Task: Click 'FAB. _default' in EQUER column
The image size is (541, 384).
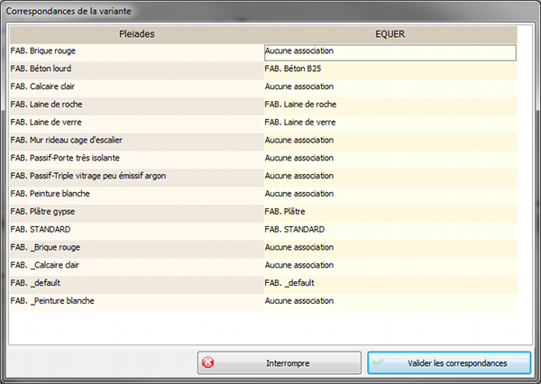Action: [x=390, y=285]
